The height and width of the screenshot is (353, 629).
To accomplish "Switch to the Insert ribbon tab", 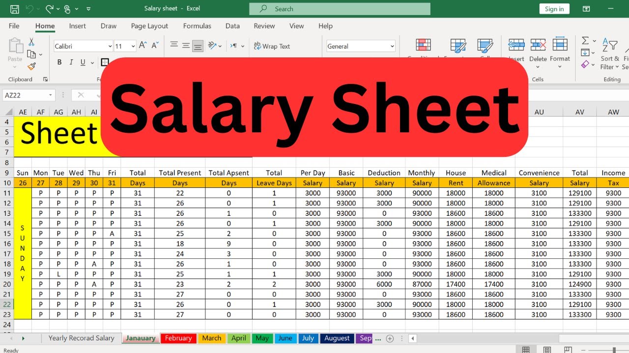I will [x=78, y=26].
